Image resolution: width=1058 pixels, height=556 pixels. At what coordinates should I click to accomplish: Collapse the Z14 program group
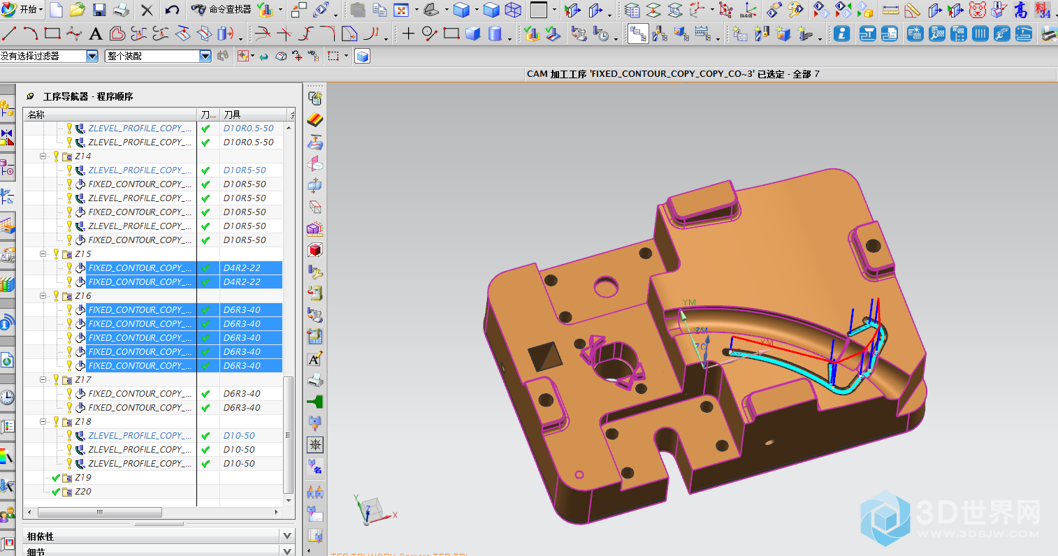coord(43,156)
